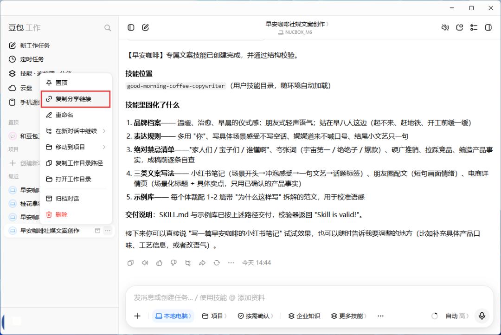Click the share arrow icon below reply
This screenshot has height=335, width=501.
click(x=202, y=263)
